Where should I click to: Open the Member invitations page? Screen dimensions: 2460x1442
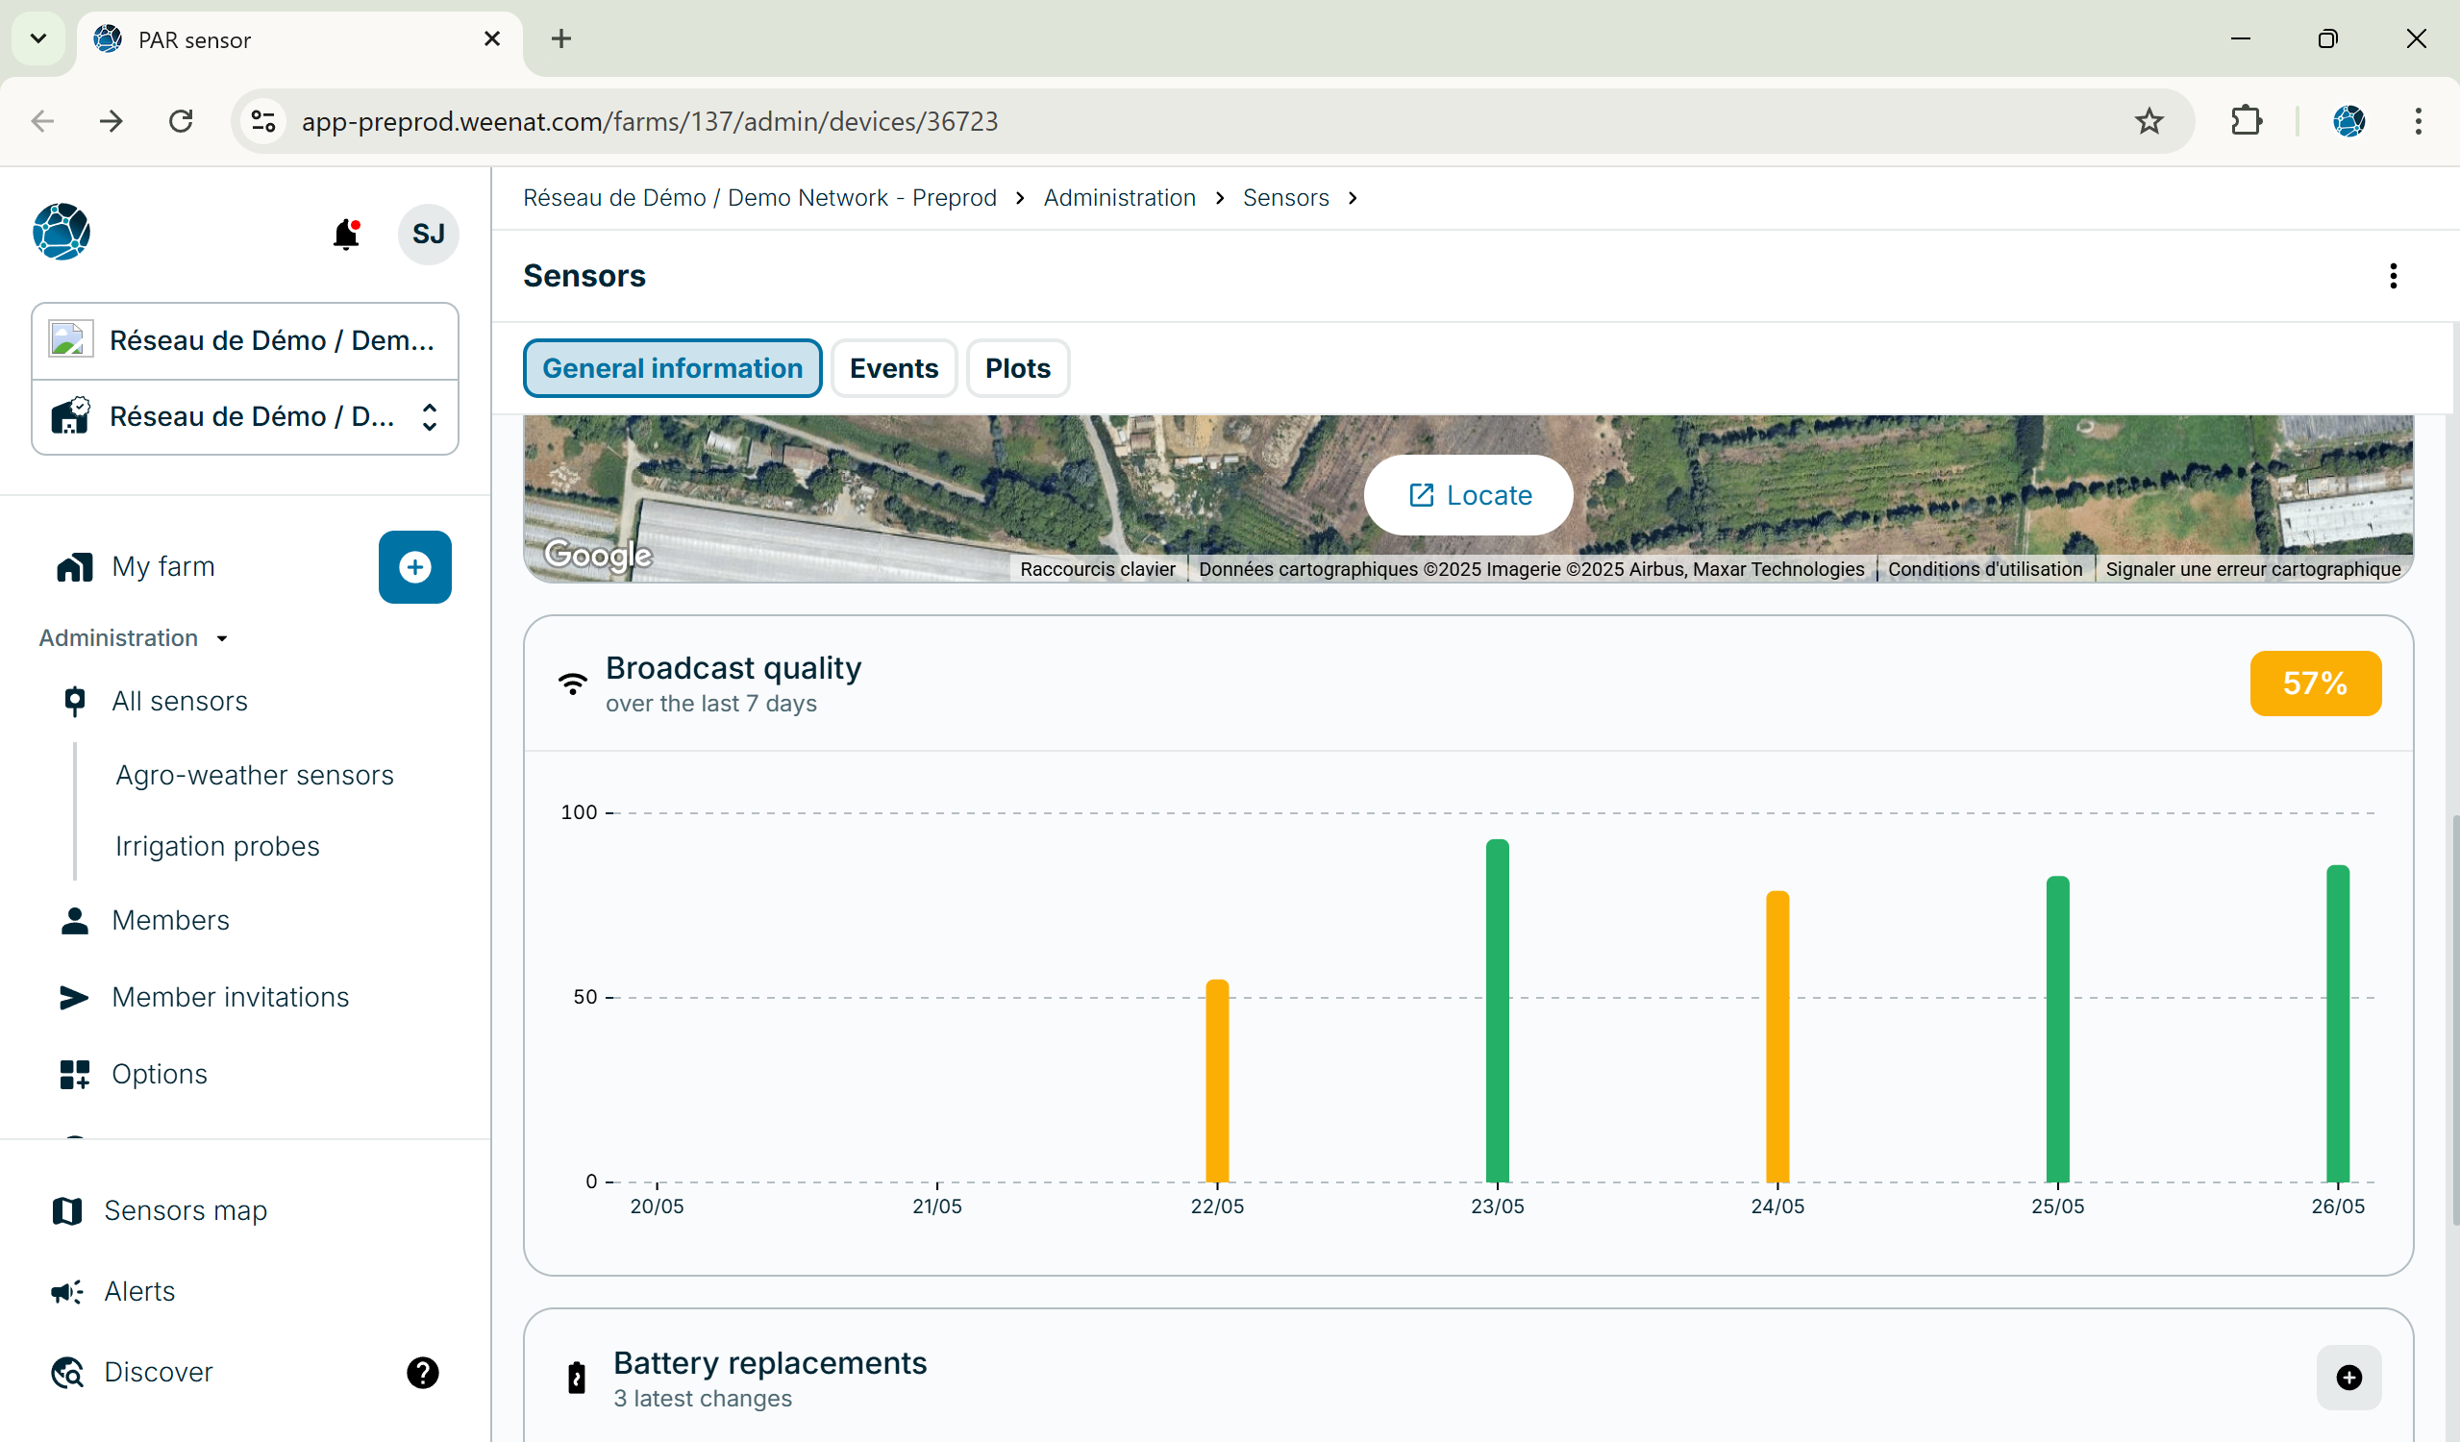click(x=231, y=997)
